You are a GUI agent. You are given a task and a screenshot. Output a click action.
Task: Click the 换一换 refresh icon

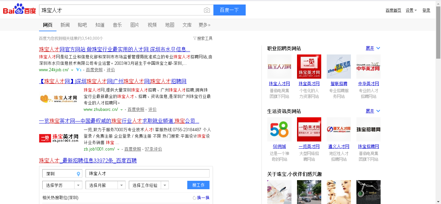[194, 198]
